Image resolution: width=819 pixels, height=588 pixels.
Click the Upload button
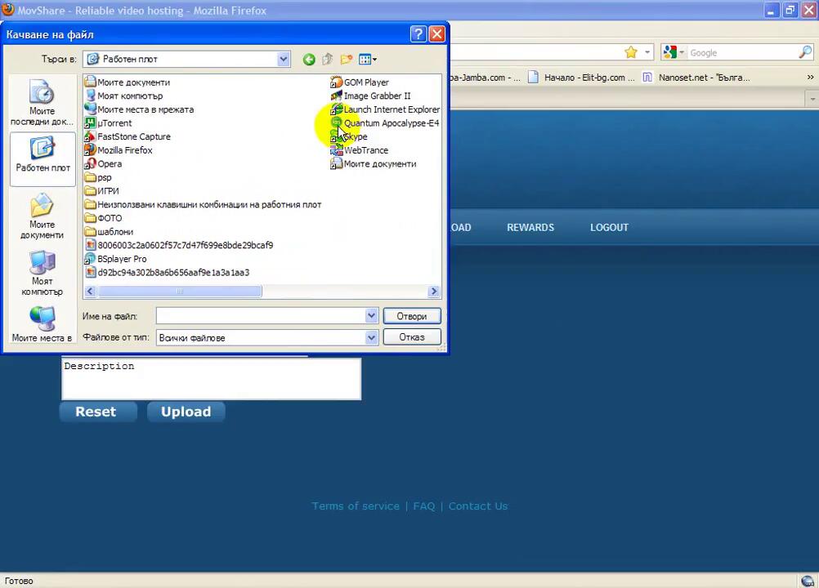pos(186,412)
